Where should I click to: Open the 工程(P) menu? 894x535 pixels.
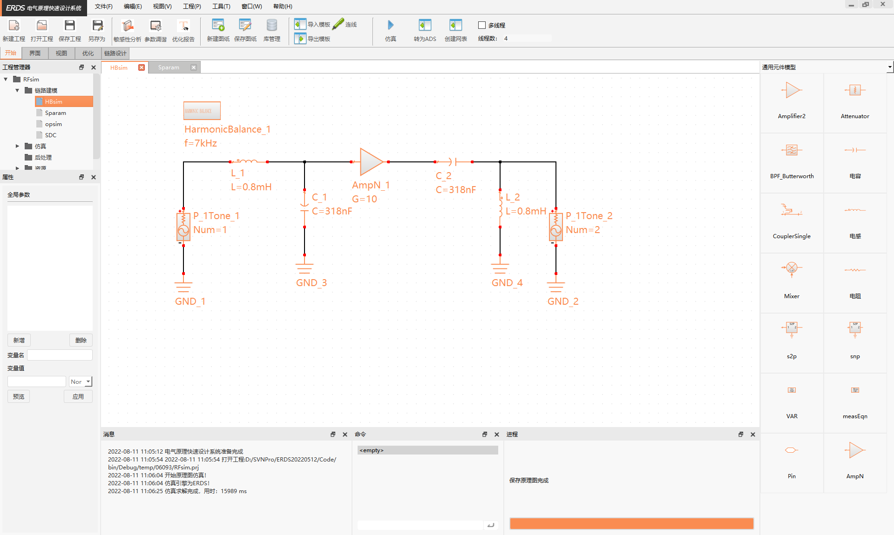click(192, 7)
